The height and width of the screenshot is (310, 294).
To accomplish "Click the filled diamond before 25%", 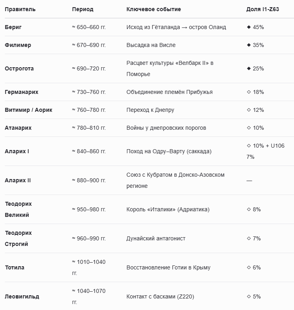I will (x=249, y=68).
